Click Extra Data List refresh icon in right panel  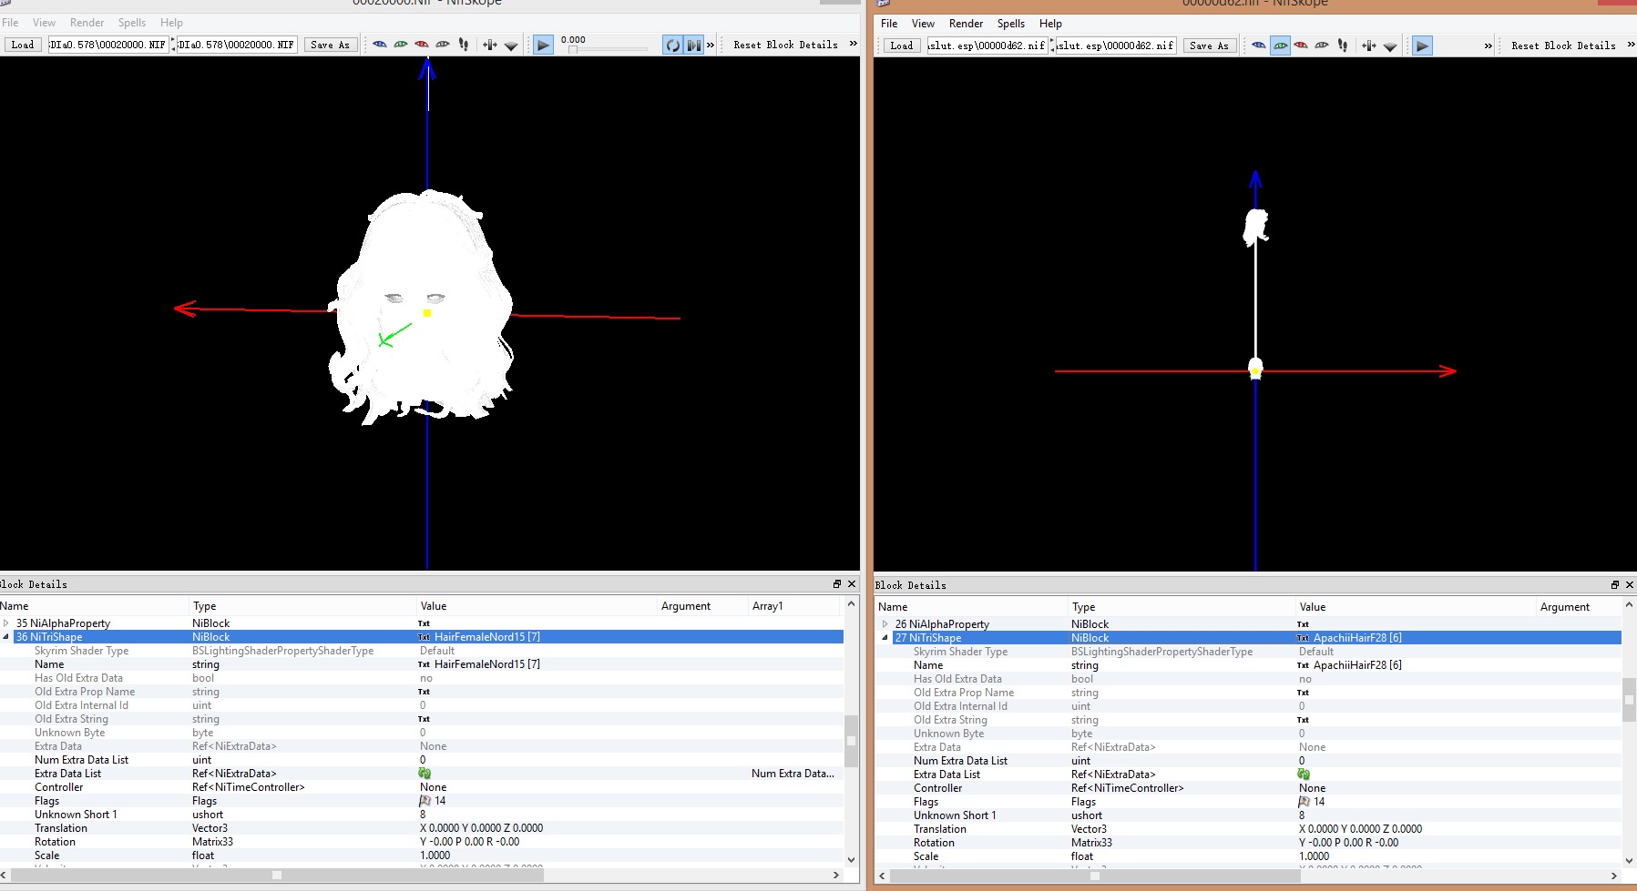[x=1304, y=775]
